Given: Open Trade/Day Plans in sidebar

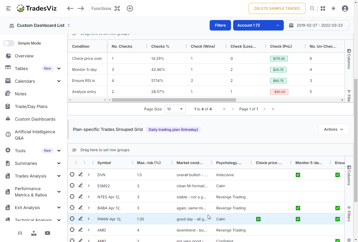Looking at the screenshot, I should pyautogui.click(x=31, y=106).
